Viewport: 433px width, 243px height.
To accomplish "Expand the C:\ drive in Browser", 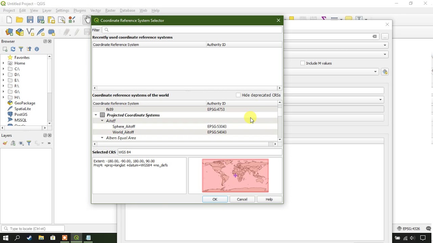I will 3,69.
